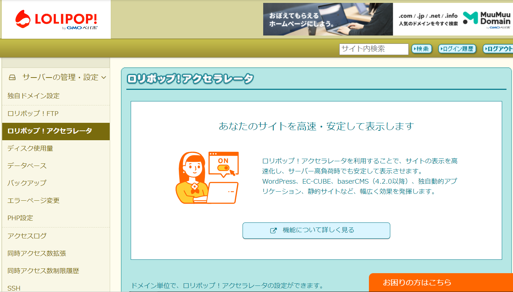Open SSH menu item
Viewport: 513px width, 292px height.
[x=14, y=288]
